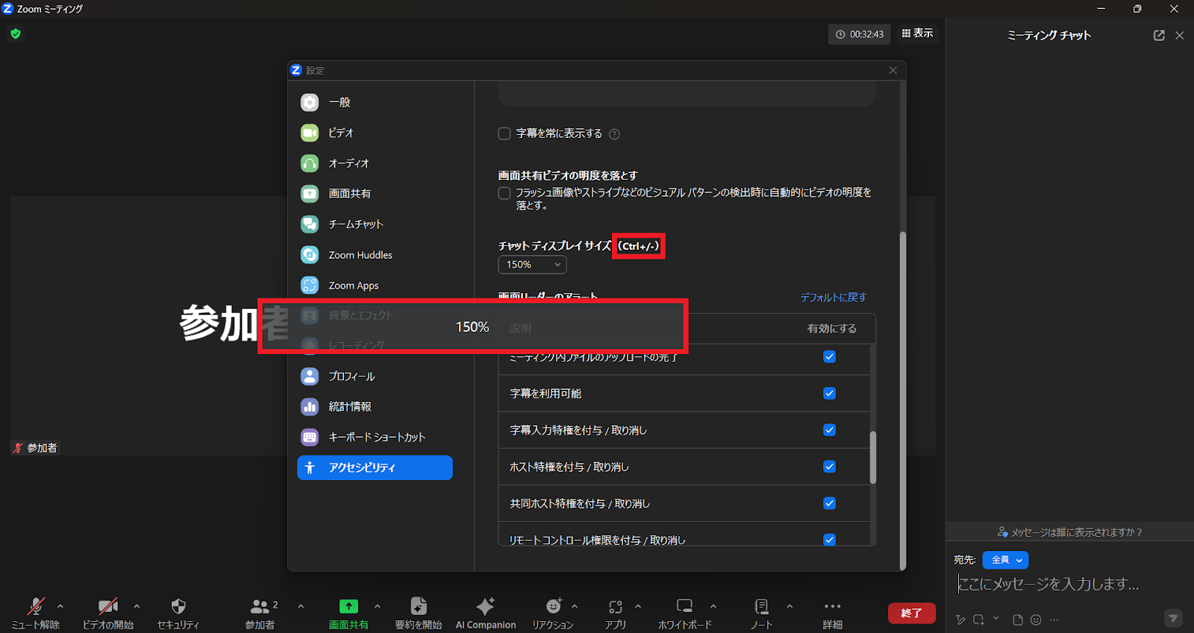
Task: Open the Video (ビデオ) settings tab
Action: 375,133
